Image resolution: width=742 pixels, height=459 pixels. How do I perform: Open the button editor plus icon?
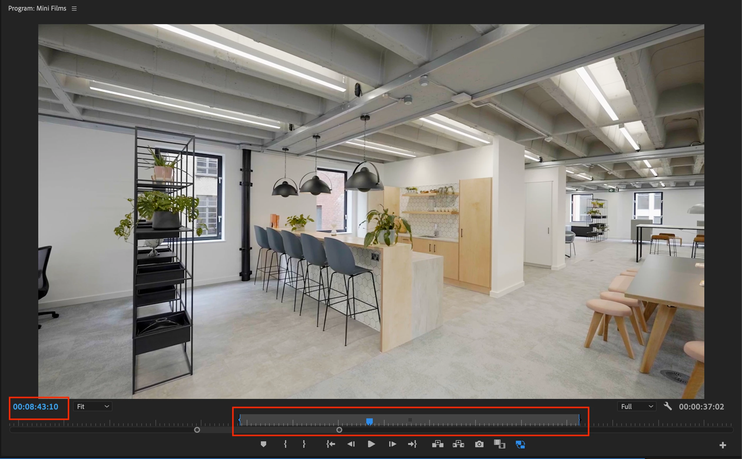723,445
